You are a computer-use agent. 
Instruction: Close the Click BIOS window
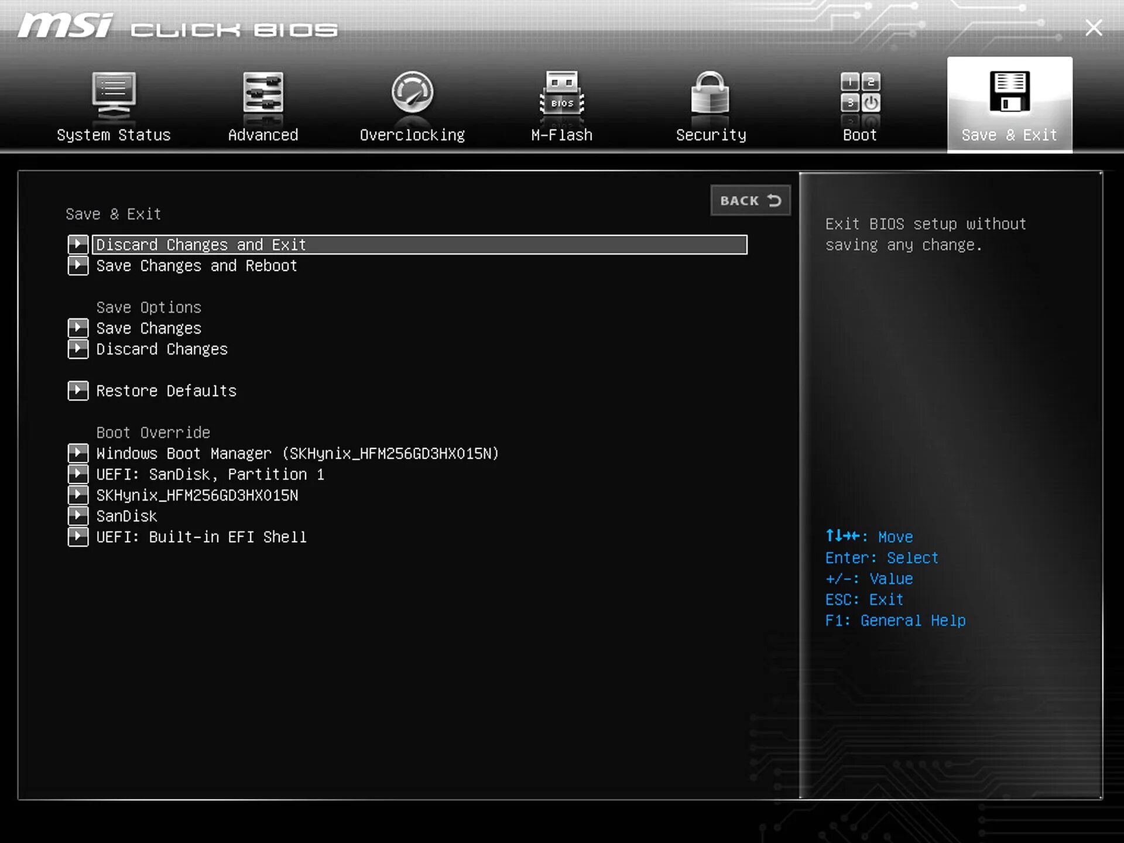[1093, 28]
